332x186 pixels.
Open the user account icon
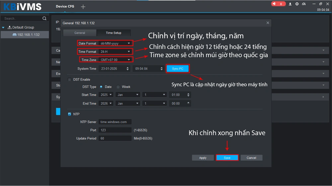pyautogui.click(x=290, y=4)
